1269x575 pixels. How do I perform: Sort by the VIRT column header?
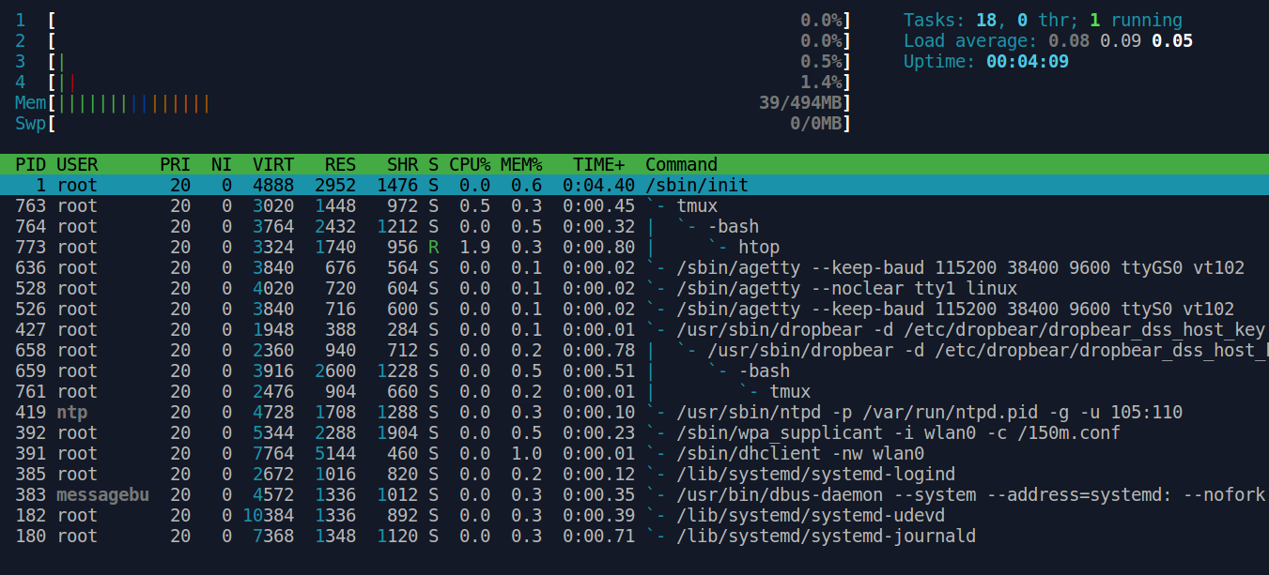click(x=273, y=164)
